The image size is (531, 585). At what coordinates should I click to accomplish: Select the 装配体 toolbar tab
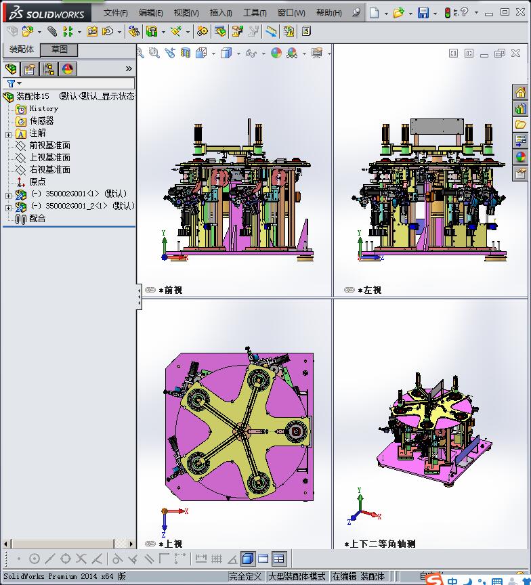[x=21, y=49]
